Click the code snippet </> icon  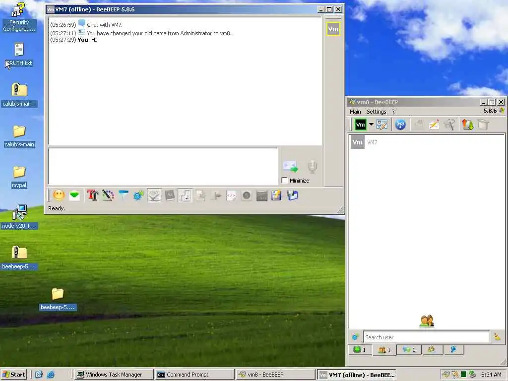231,195
